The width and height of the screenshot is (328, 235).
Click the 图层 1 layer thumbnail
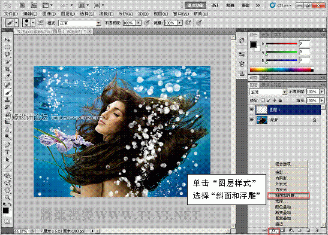(261, 109)
